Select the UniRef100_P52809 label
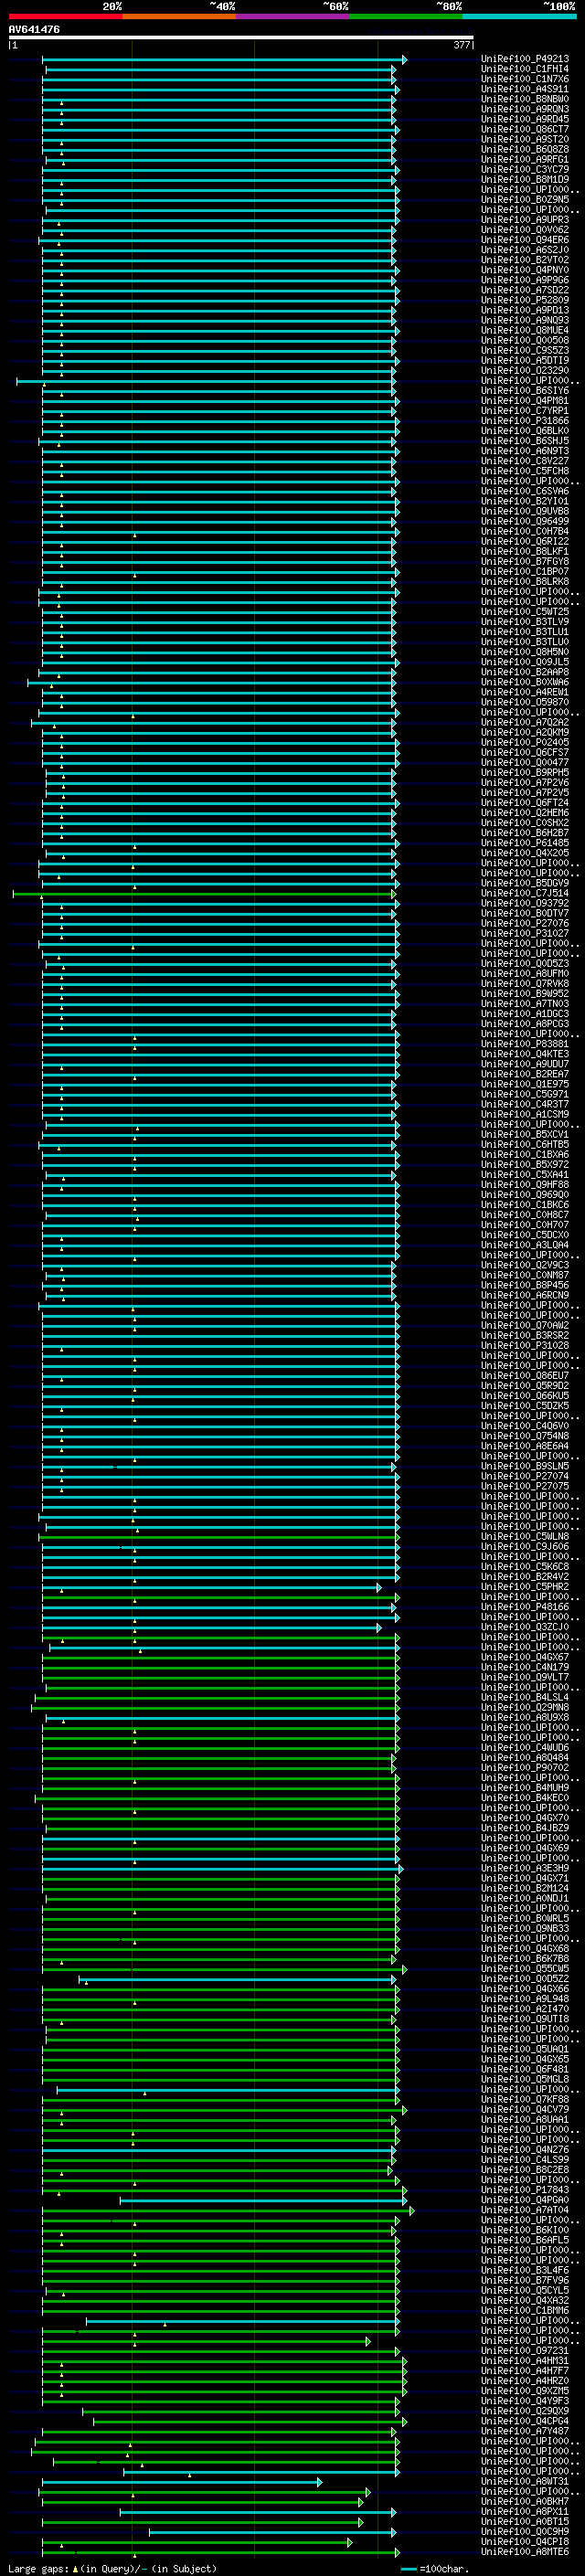Viewport: 585px width, 2576px height. tap(525, 300)
